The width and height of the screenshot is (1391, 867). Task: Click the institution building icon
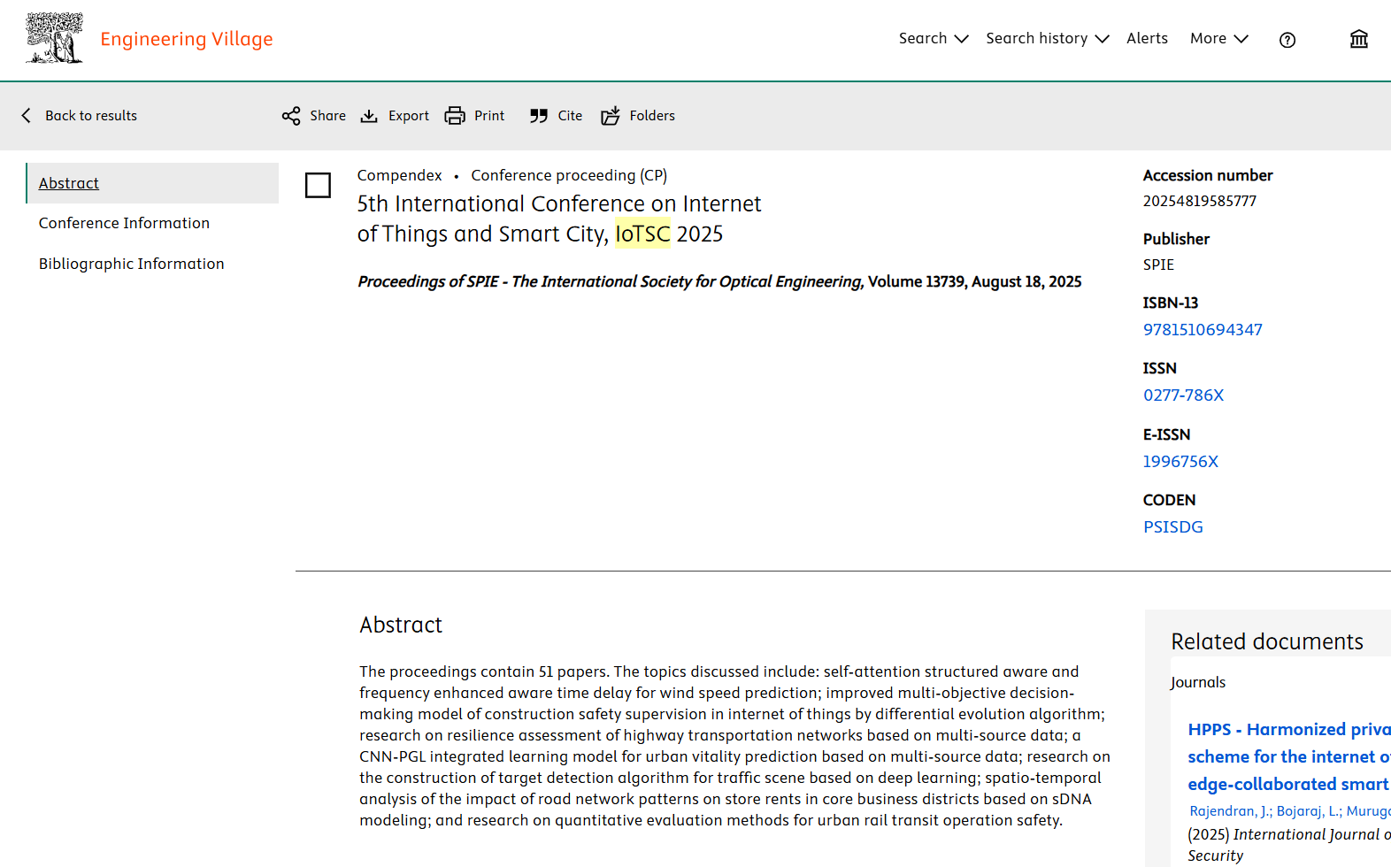[1358, 39]
